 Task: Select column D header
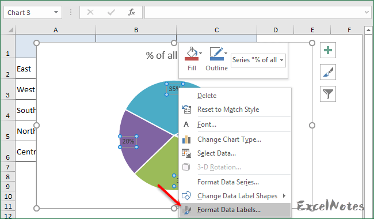click(276, 30)
